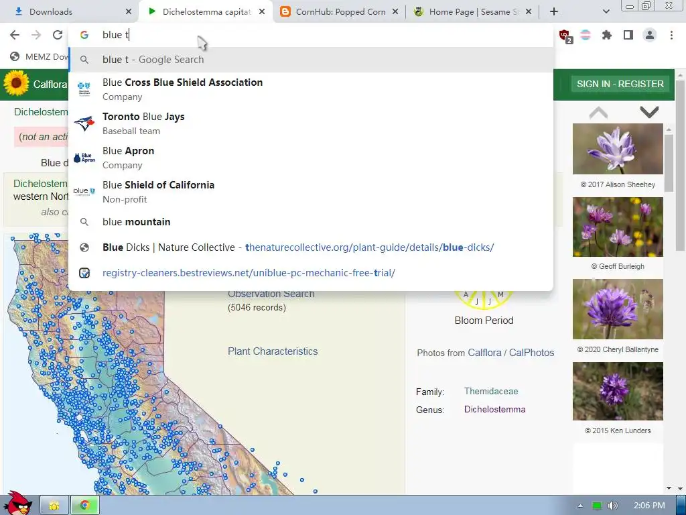Open the uBlock extension icon
Viewport: 686px width, 515px height.
[565, 36]
